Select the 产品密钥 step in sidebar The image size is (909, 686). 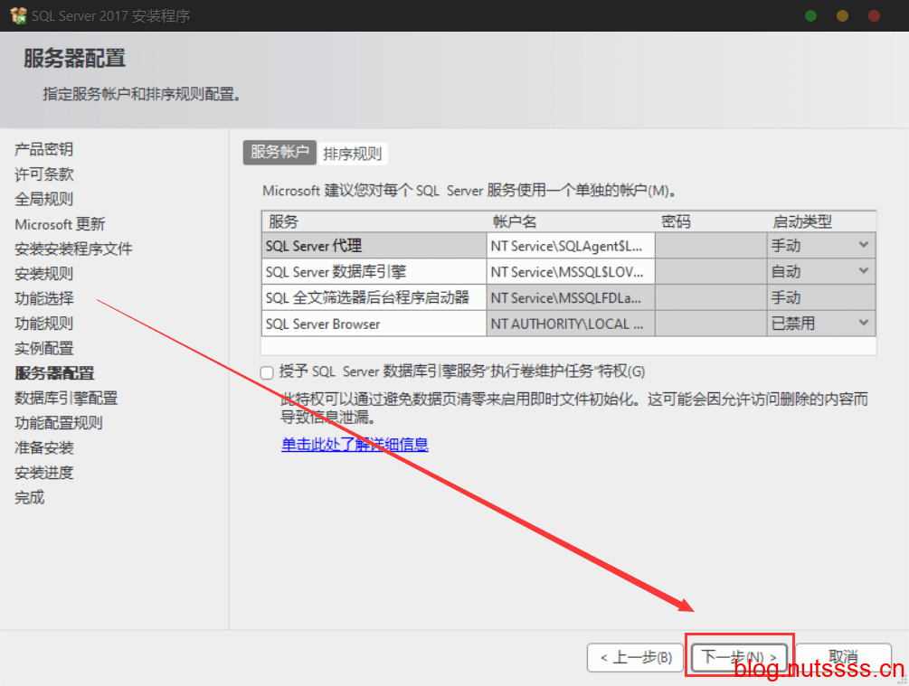[44, 149]
